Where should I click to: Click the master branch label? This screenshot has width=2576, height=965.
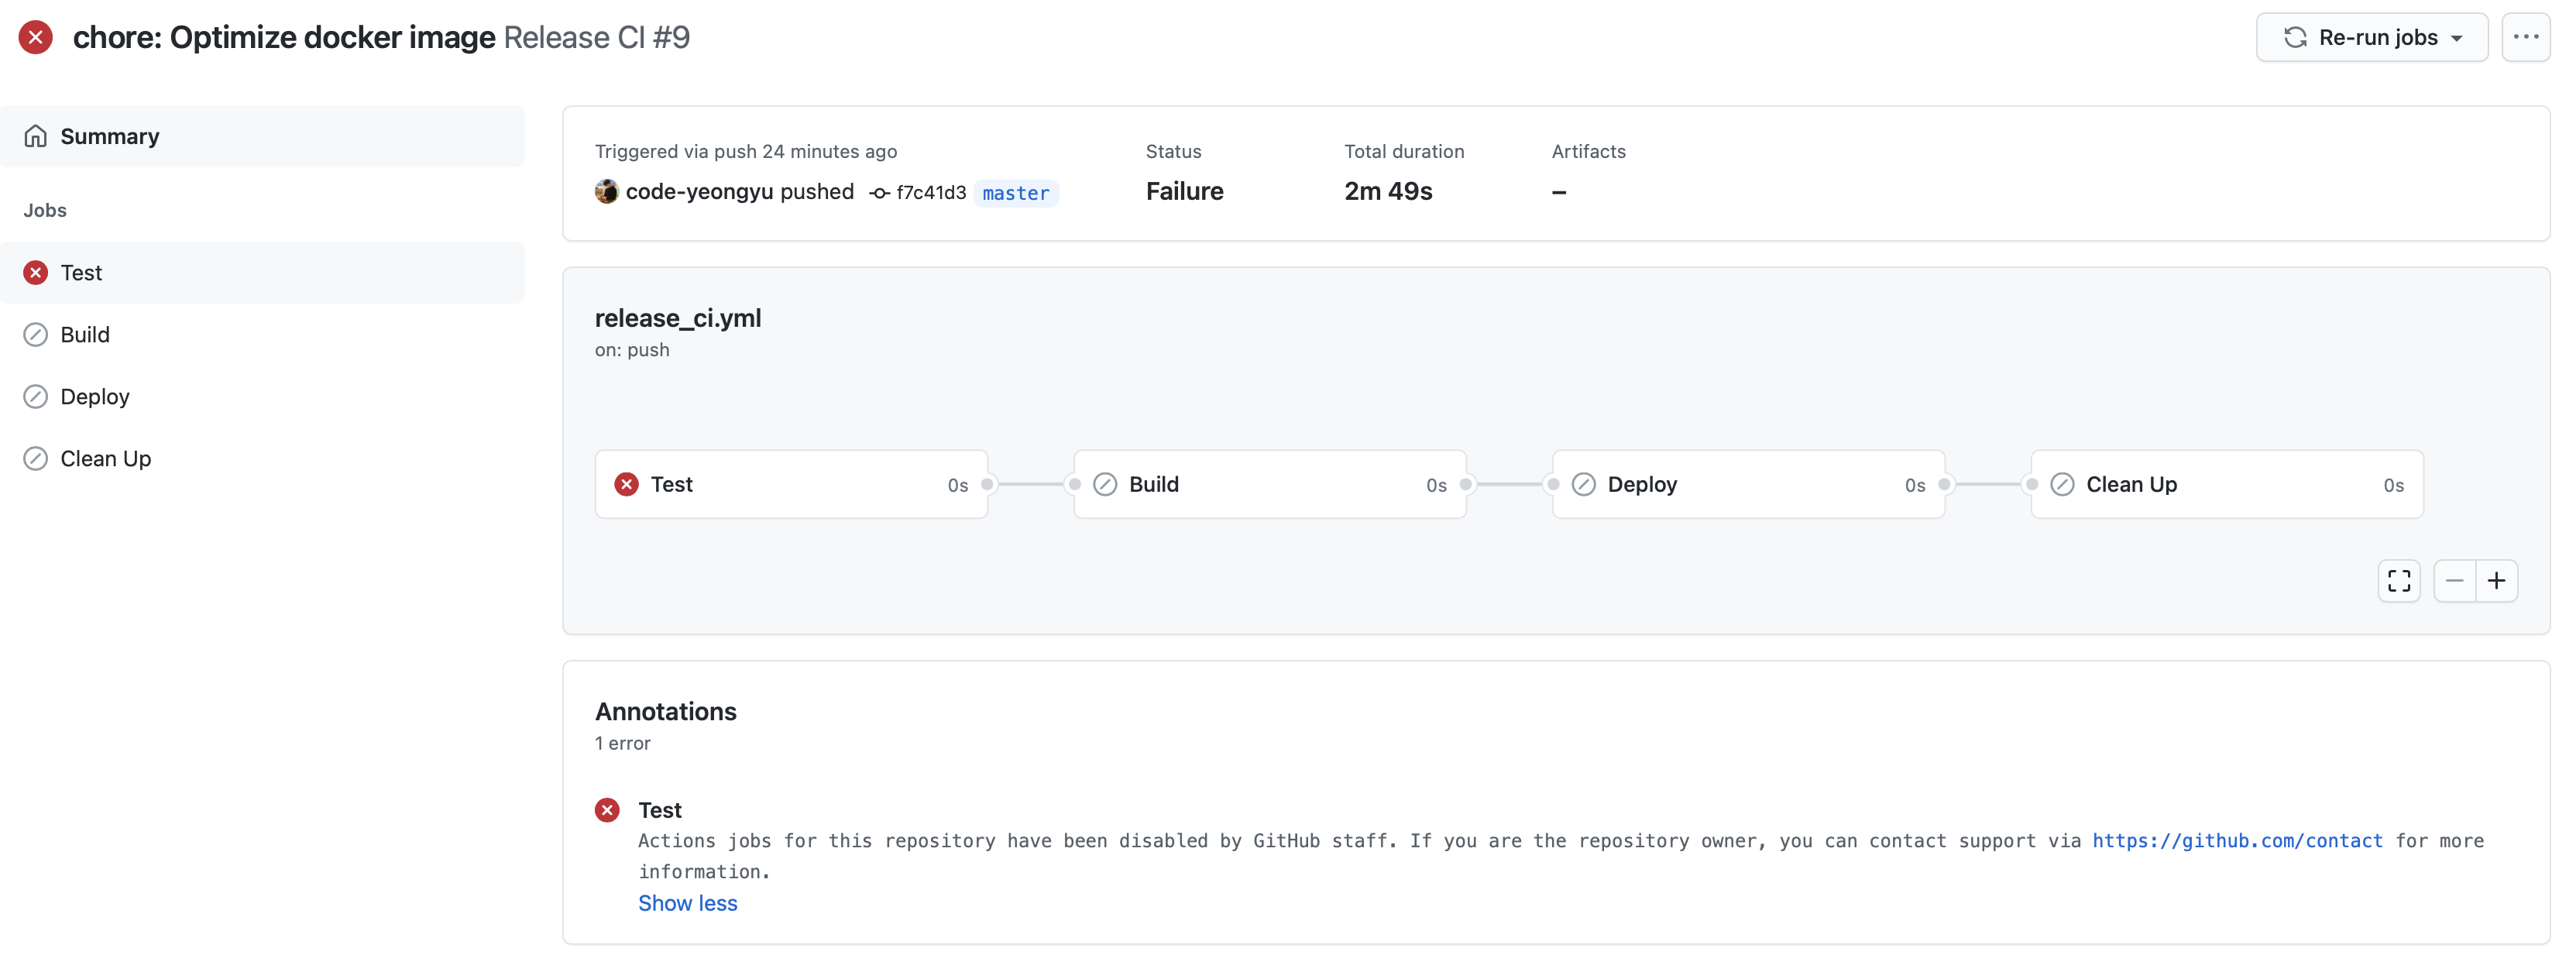[x=1015, y=193]
